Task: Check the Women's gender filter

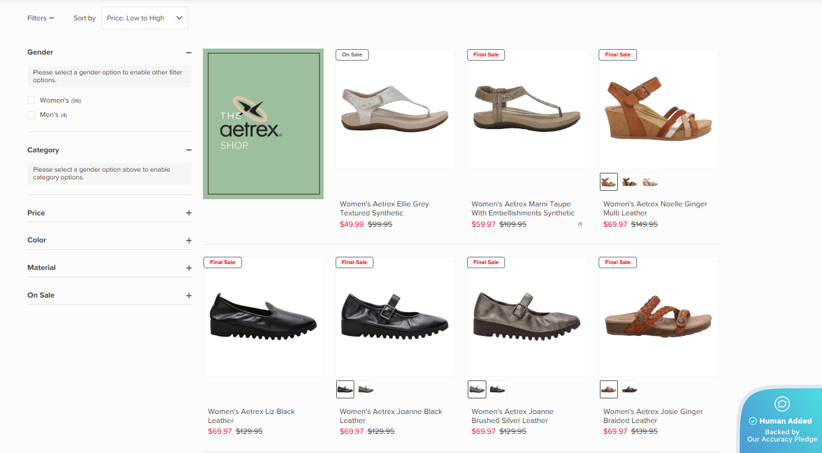Action: click(31, 100)
